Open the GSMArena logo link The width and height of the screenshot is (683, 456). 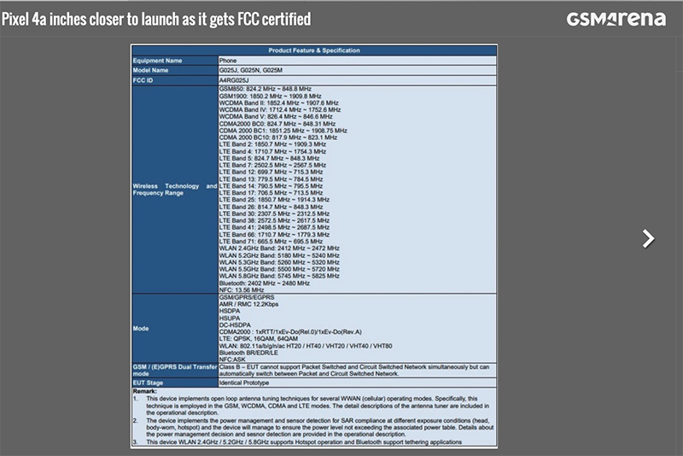coord(615,19)
